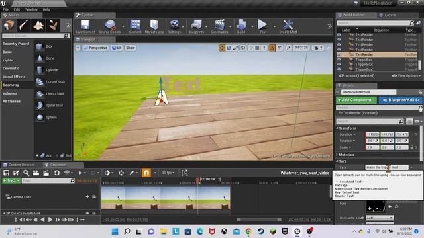Image resolution: width=424 pixels, height=238 pixels.
Task: Open Chrome from the Windows taskbar
Action: 248,231
